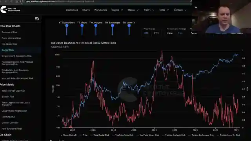Click the Price Metric section heading
251x141 pixels.
pos(7,85)
